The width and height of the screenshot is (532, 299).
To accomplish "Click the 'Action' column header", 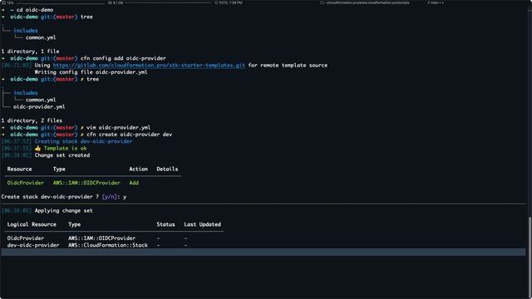I will 138,169.
